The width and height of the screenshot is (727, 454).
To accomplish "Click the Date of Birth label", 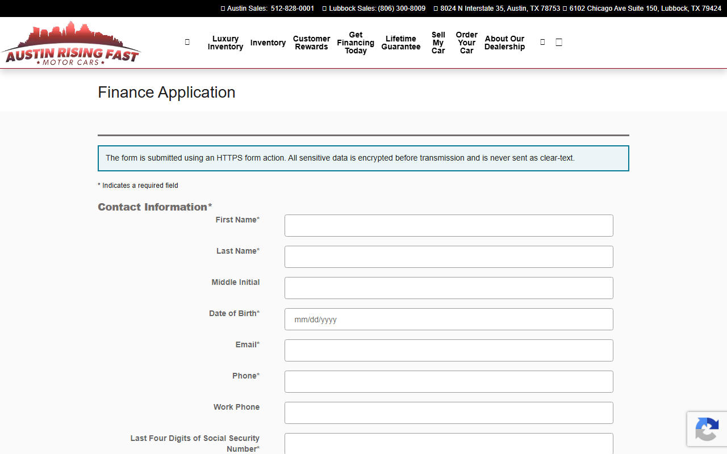I will pos(235,313).
